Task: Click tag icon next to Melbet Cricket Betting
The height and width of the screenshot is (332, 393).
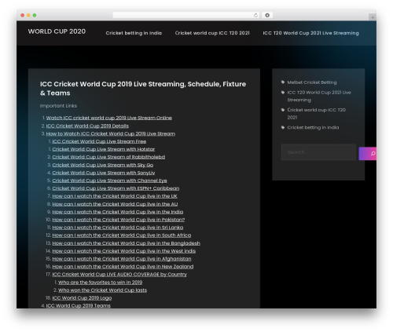Action: (283, 82)
